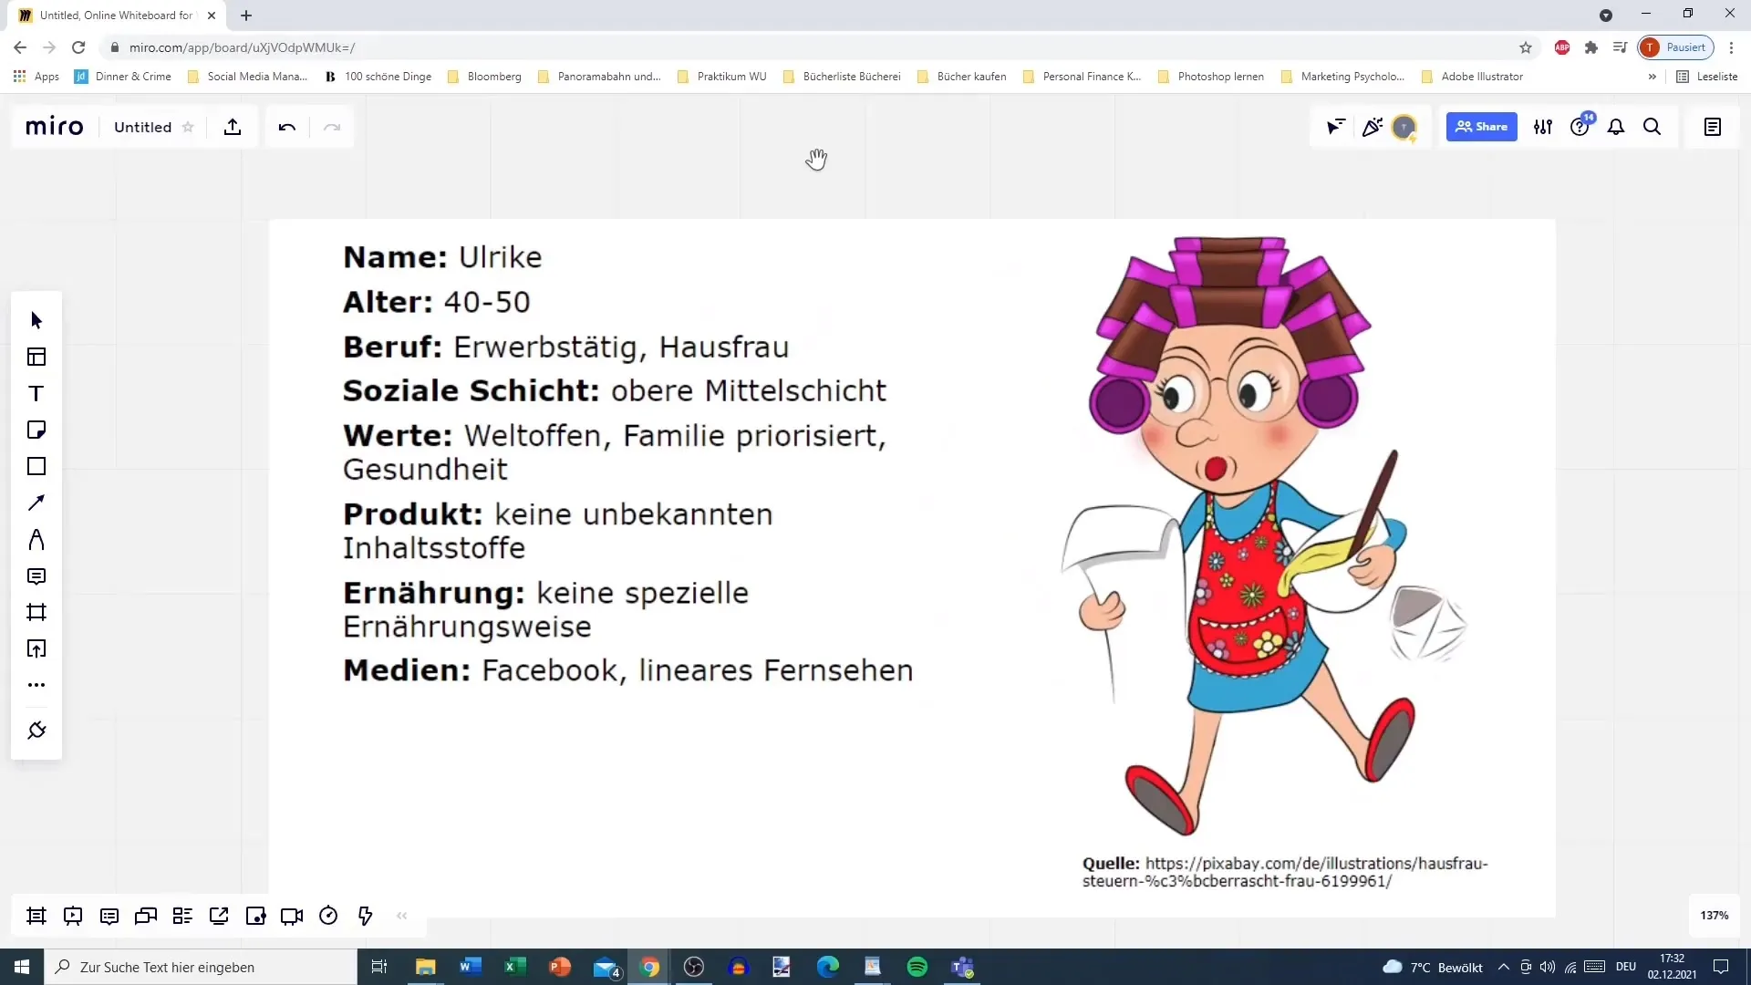Image resolution: width=1751 pixels, height=985 pixels.
Task: Open the Untitled board title
Action: tap(142, 127)
